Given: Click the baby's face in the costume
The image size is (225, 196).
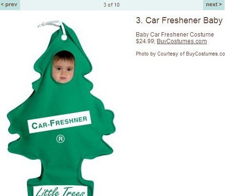Looking at the screenshot, I should [63, 68].
